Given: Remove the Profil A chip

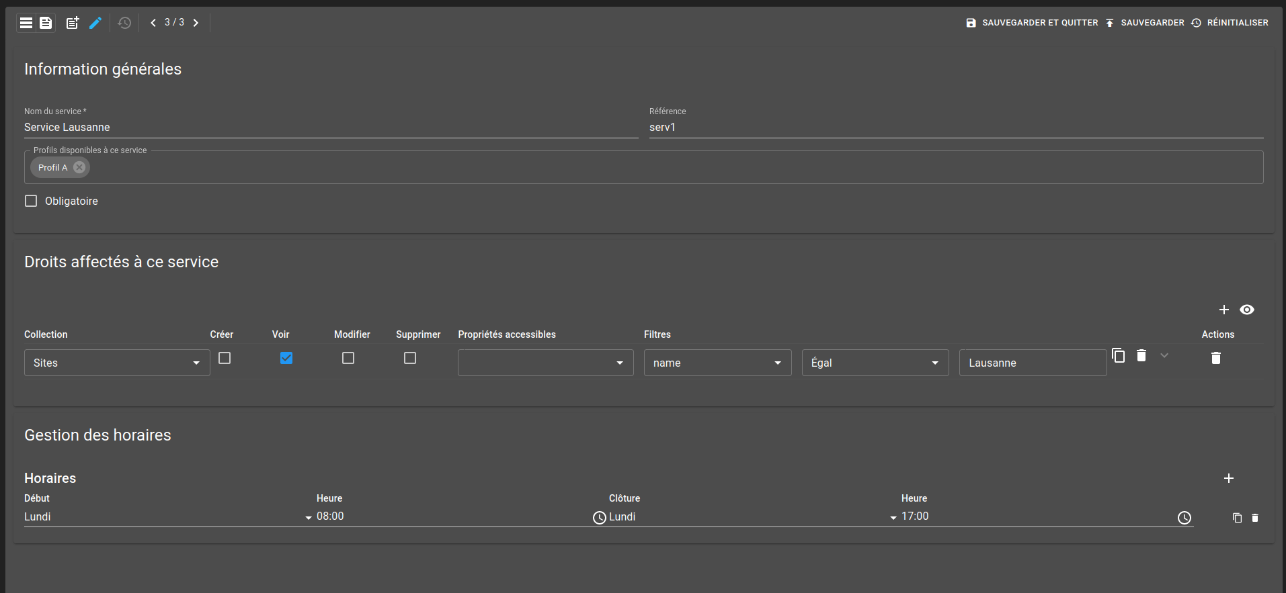Looking at the screenshot, I should point(79,167).
